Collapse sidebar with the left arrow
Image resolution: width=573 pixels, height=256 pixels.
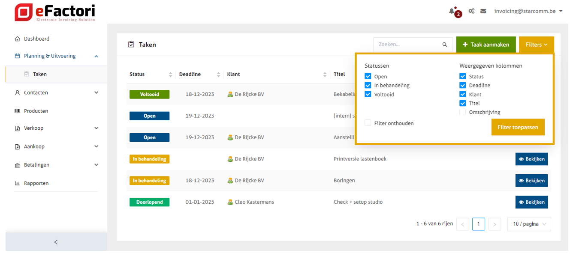tap(56, 242)
